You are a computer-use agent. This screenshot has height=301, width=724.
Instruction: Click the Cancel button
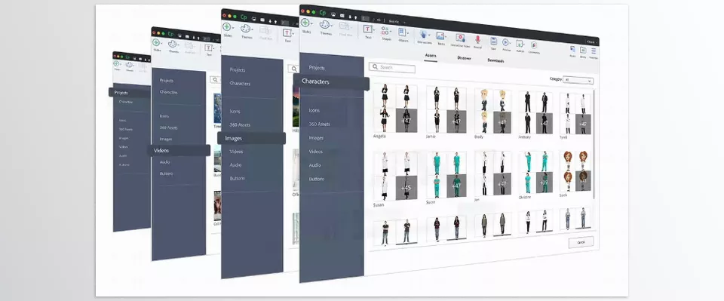pyautogui.click(x=581, y=242)
